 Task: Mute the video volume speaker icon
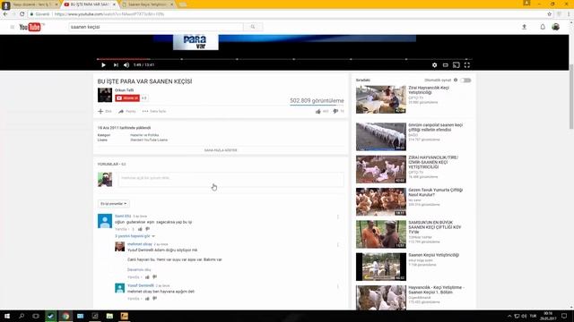(126, 65)
